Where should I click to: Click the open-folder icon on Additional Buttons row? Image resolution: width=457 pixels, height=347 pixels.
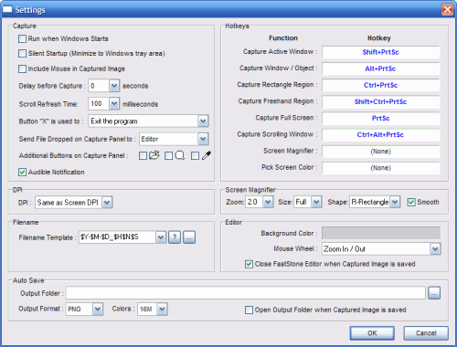point(154,155)
